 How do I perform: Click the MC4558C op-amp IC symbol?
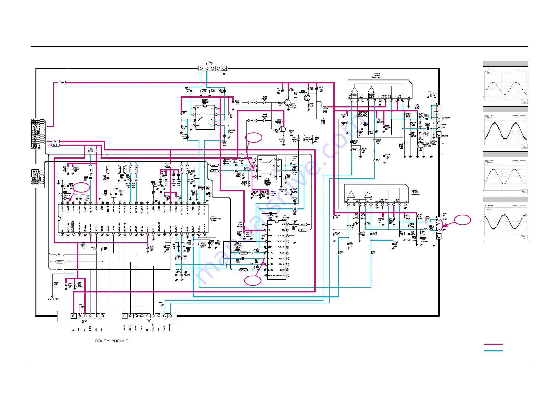click(x=205, y=117)
